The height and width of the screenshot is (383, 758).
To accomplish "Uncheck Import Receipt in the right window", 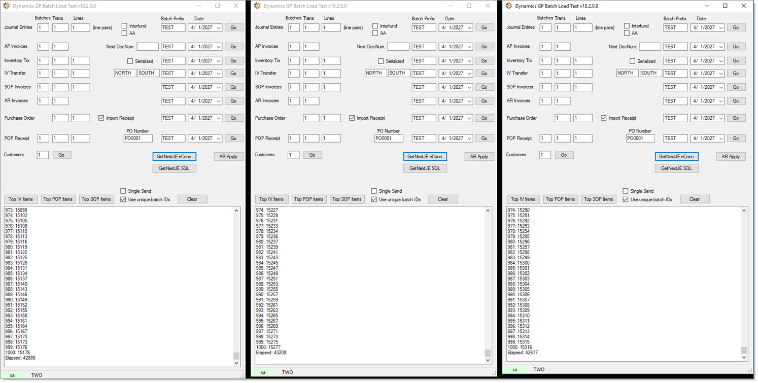I will pyautogui.click(x=604, y=118).
